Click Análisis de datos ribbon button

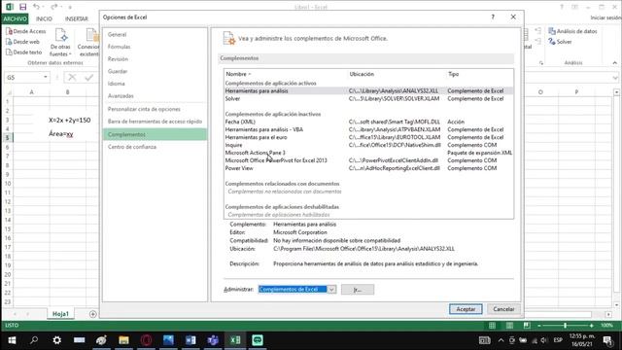click(x=572, y=31)
